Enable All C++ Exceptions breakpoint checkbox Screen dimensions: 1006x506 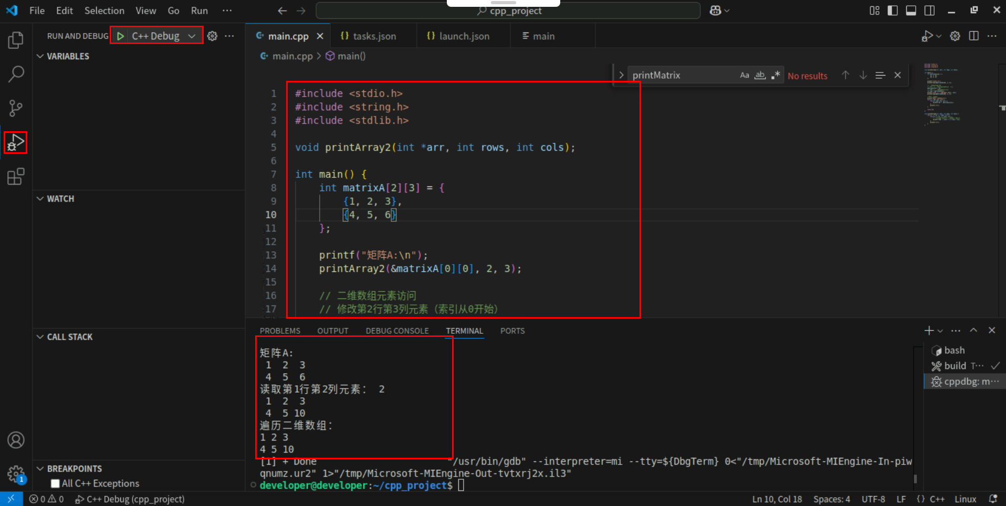point(55,483)
